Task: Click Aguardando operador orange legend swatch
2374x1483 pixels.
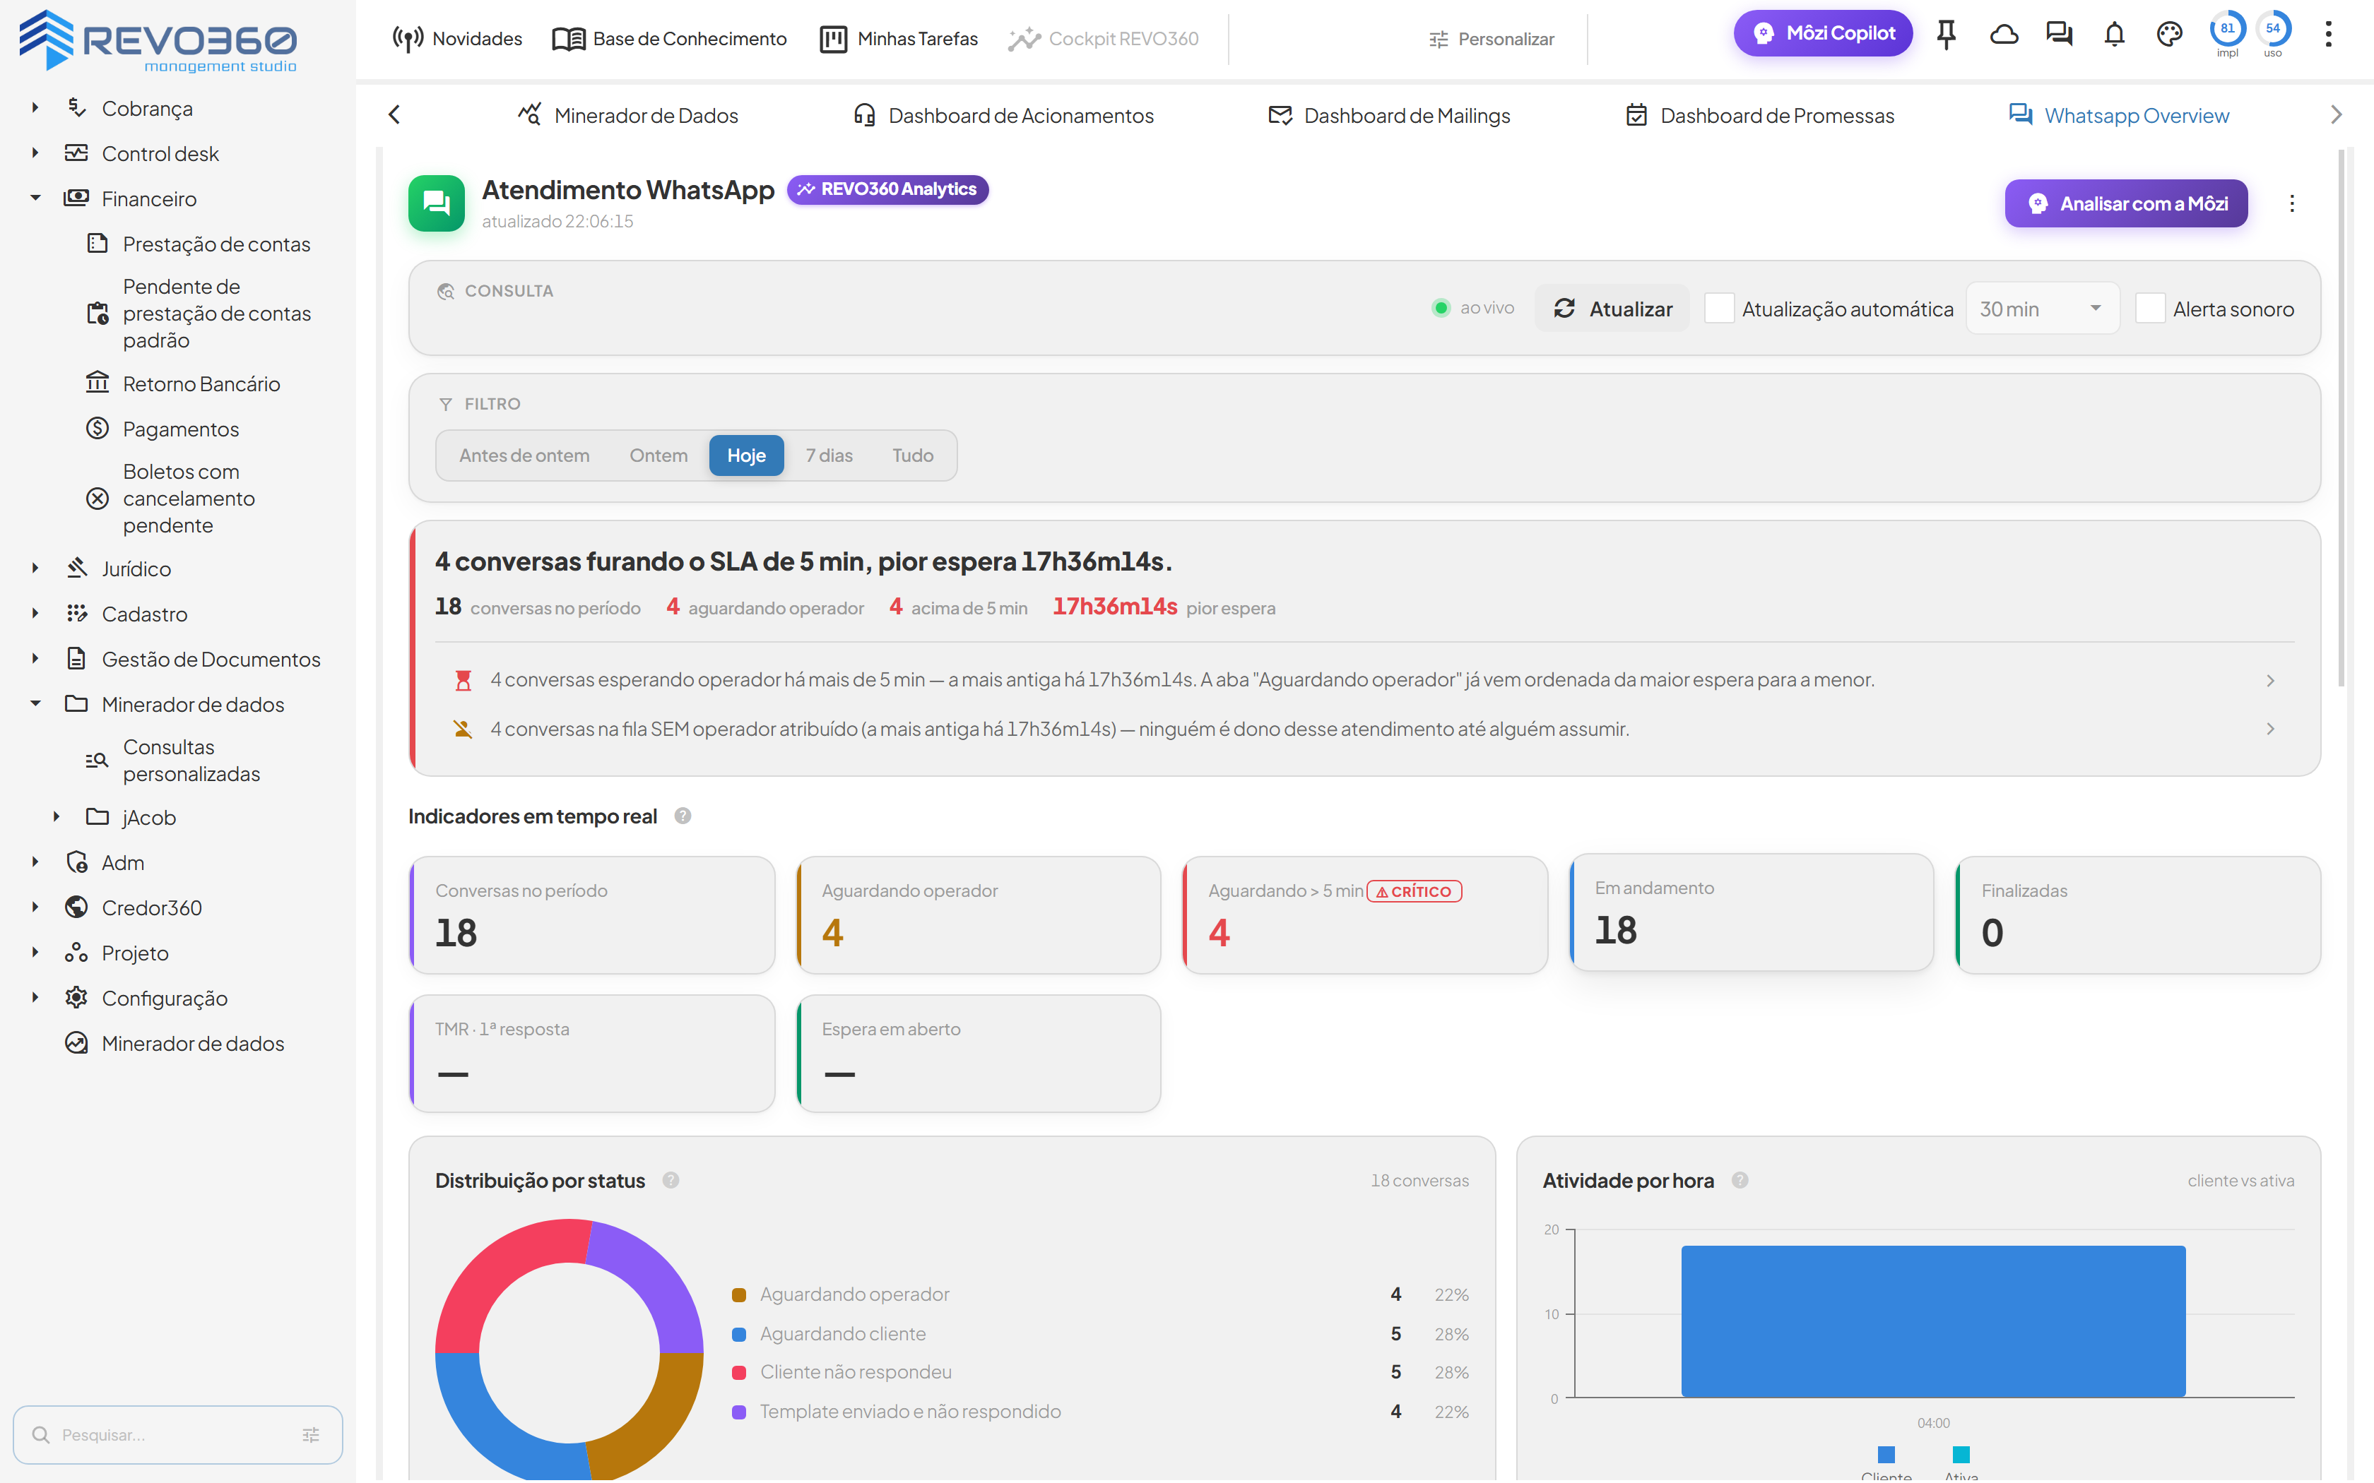Action: [740, 1294]
